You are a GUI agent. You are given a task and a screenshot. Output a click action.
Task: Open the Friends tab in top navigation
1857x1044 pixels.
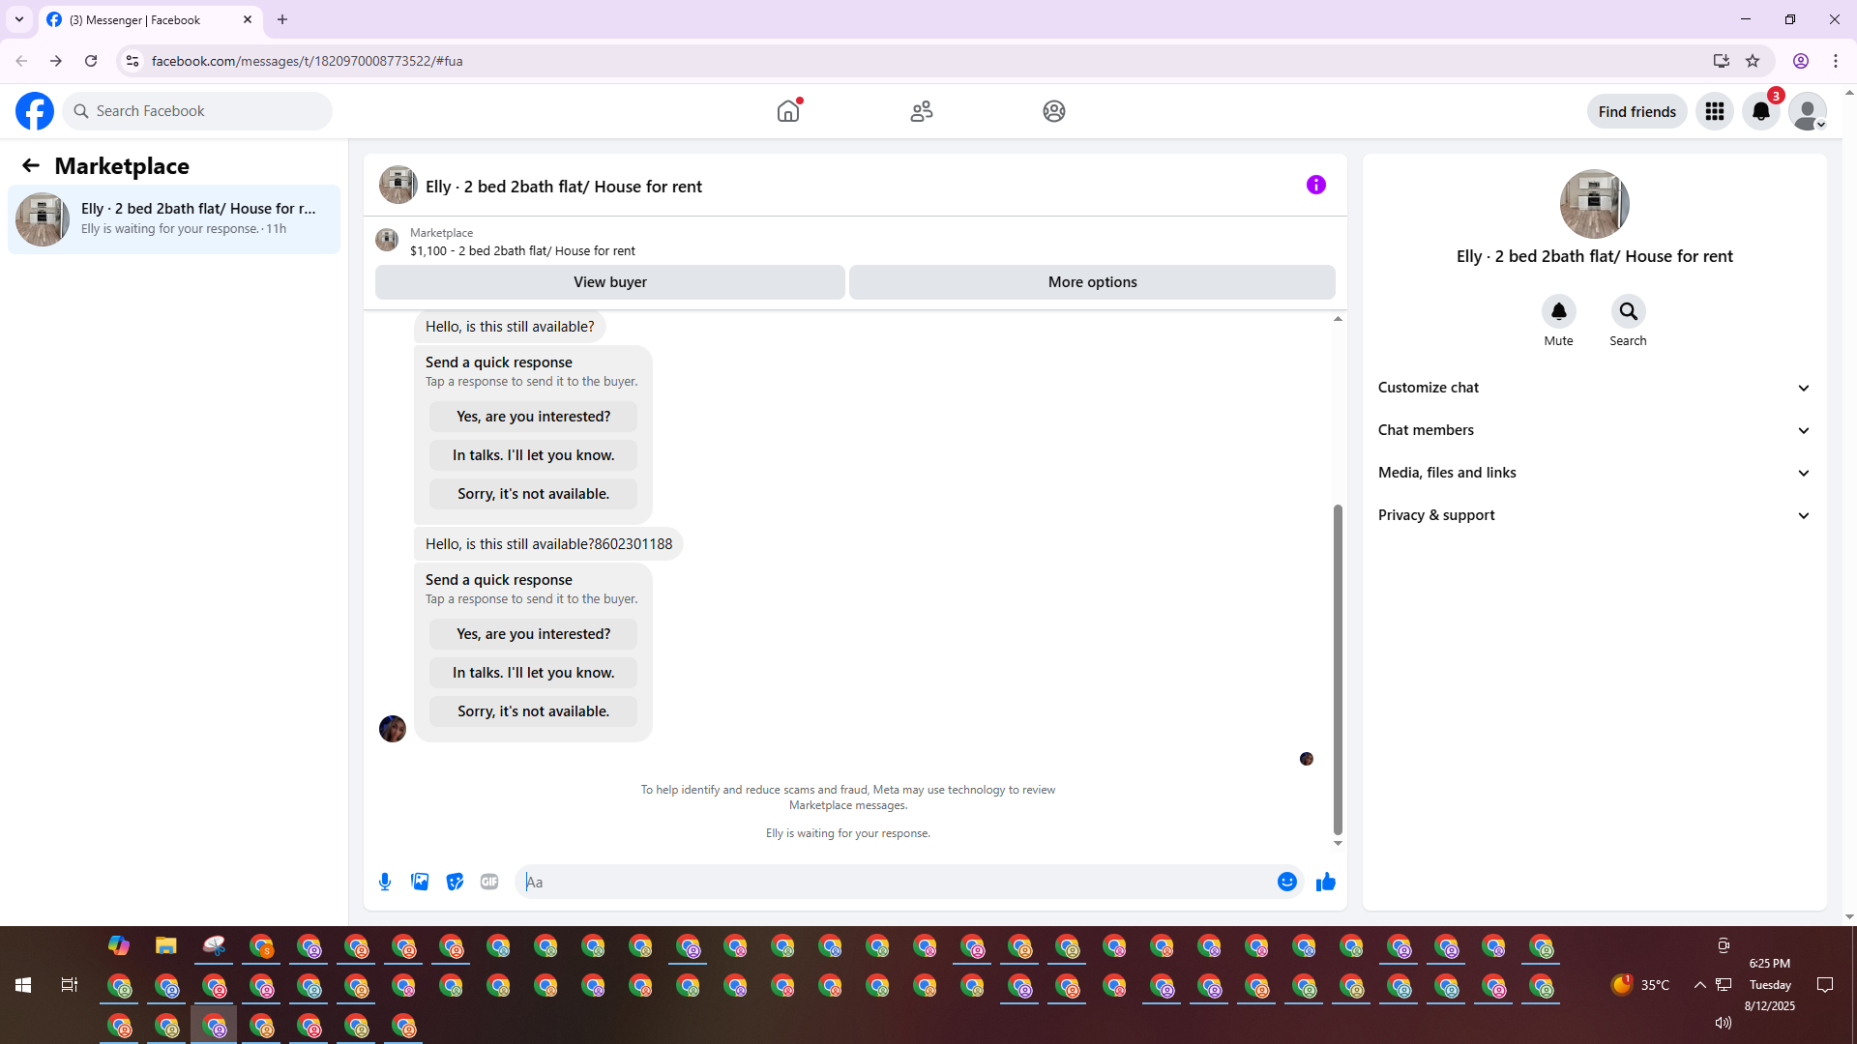point(921,111)
